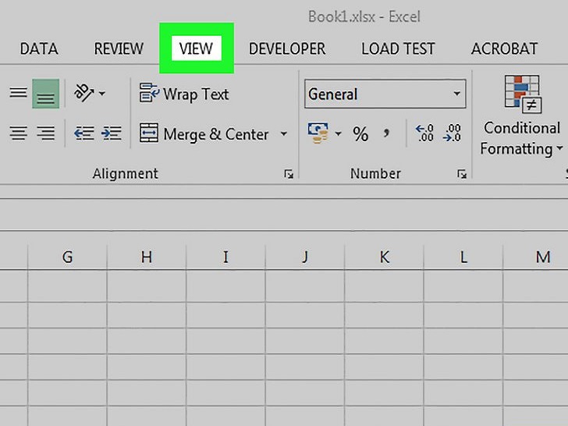Toggle Align Right text alignment
Image resolution: width=568 pixels, height=426 pixels.
point(45,133)
